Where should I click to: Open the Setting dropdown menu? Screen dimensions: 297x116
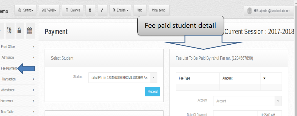tap(25, 10)
